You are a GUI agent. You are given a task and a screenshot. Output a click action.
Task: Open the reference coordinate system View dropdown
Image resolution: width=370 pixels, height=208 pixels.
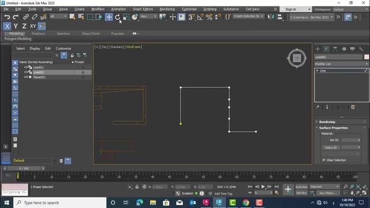click(x=148, y=16)
